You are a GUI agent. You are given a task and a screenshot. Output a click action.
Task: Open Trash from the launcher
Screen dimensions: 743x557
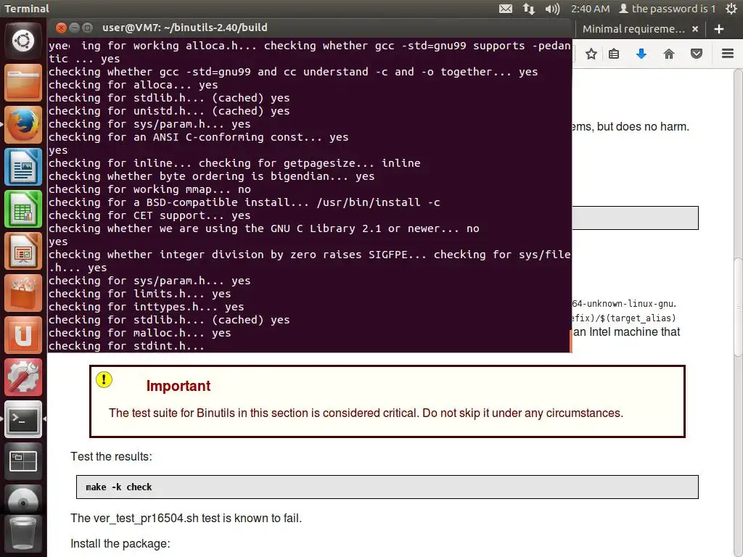pos(23,534)
